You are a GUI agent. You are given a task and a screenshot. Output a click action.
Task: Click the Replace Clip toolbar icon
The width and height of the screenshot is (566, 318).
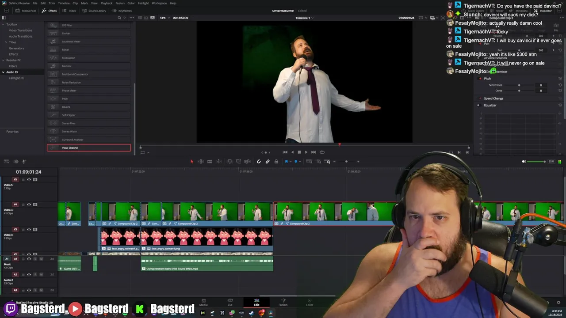[x=248, y=162]
